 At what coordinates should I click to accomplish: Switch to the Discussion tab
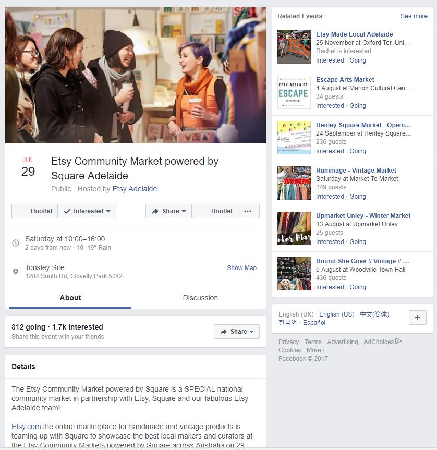200,298
